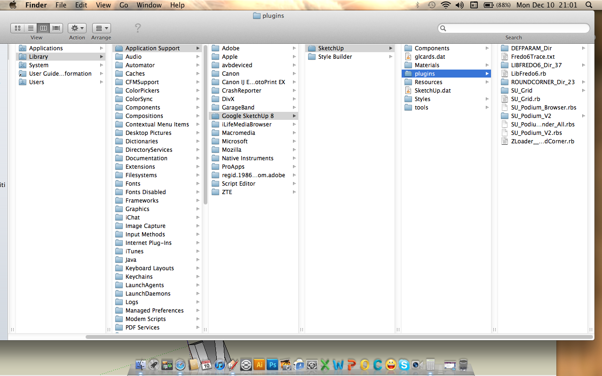Select the LibFredo6.rb file
Image resolution: width=602 pixels, height=376 pixels.
pyautogui.click(x=528, y=74)
